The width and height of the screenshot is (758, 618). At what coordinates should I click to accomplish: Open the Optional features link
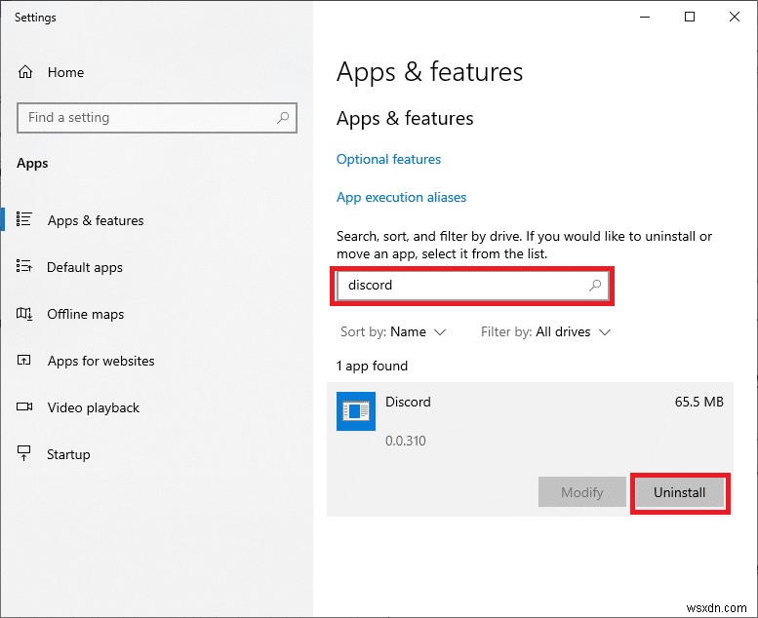point(388,159)
